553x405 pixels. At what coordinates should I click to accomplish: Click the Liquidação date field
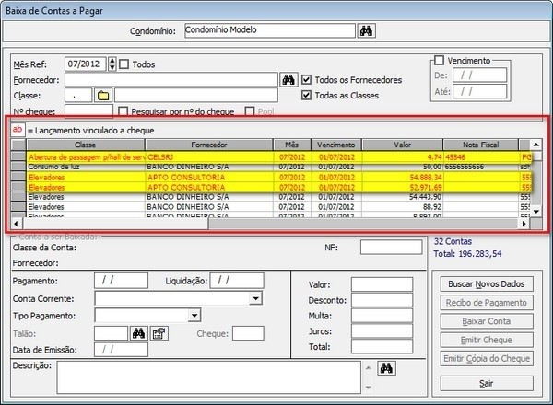tap(237, 281)
